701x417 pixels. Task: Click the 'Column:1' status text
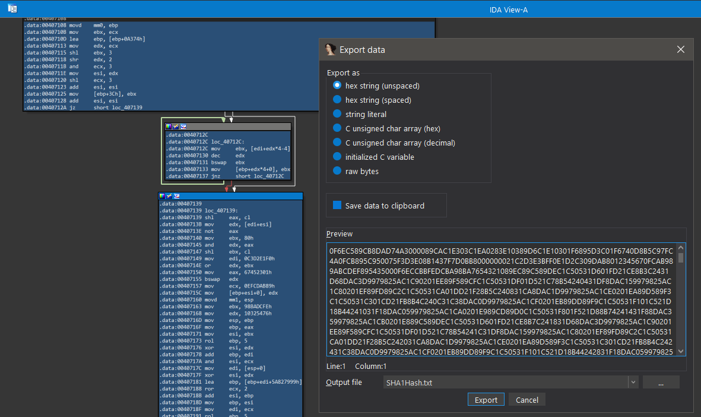pos(370,366)
